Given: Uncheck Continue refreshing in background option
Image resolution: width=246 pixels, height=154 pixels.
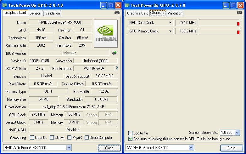Looking at the screenshot, I should pos(130,139).
